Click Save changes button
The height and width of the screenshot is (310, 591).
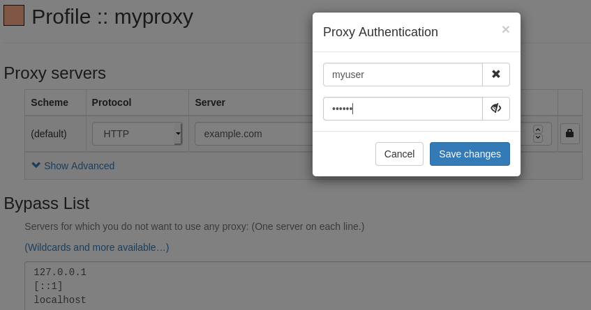(470, 154)
